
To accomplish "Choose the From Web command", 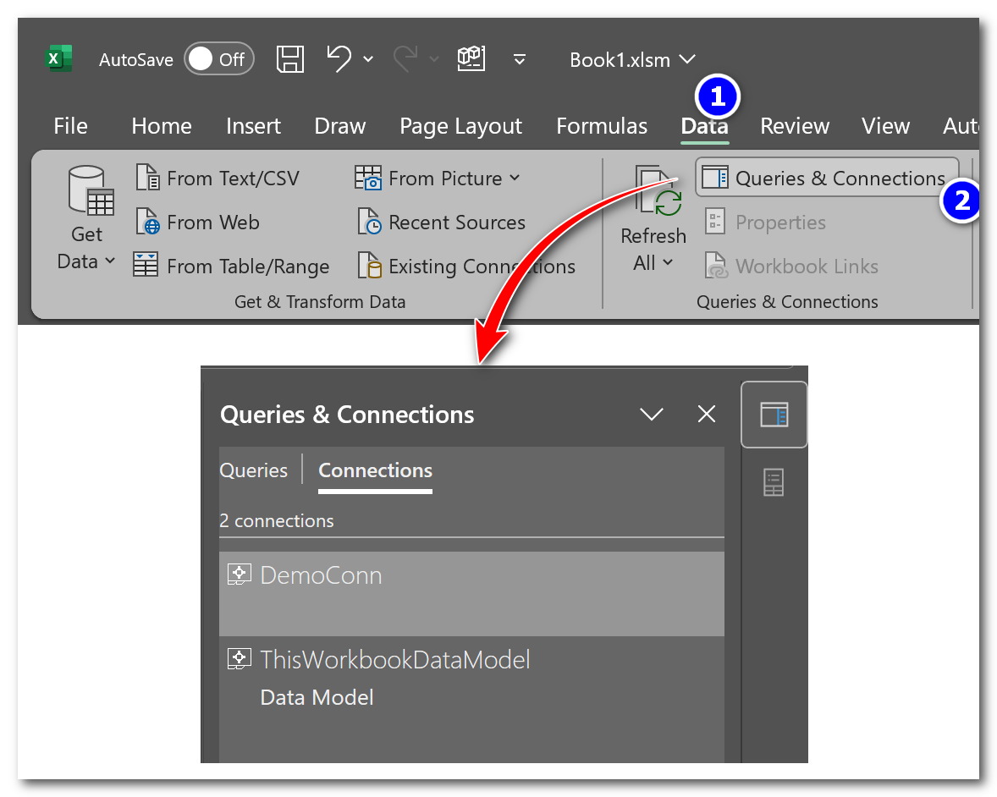I will [198, 223].
